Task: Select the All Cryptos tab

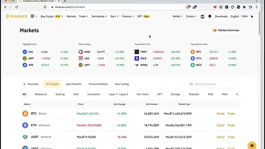Action: pos(52,84)
